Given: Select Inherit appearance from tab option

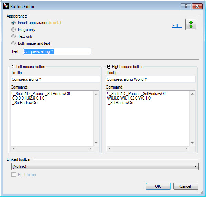Looking at the screenshot, I should [13, 23].
